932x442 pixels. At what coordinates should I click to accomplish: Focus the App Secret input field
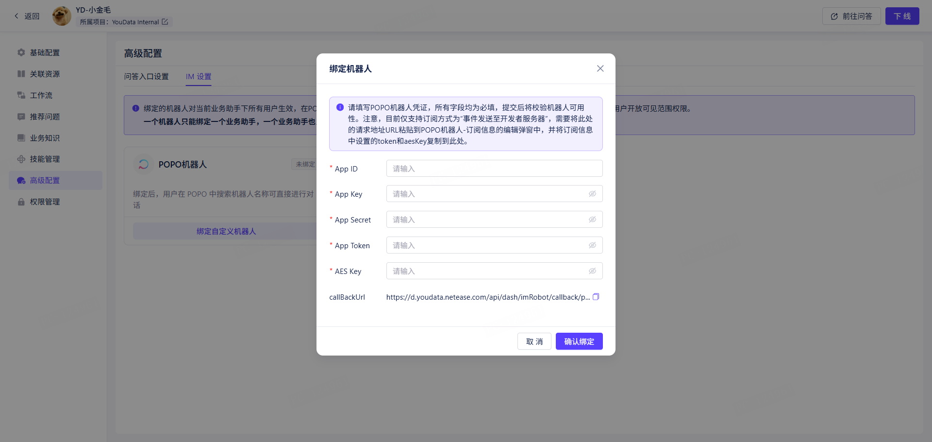pos(494,220)
